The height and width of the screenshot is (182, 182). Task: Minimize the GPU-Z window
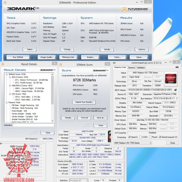[166, 62]
